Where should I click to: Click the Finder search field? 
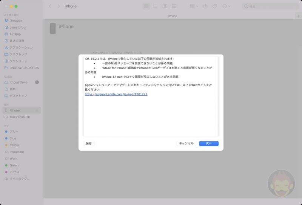pyautogui.click(x=271, y=6)
